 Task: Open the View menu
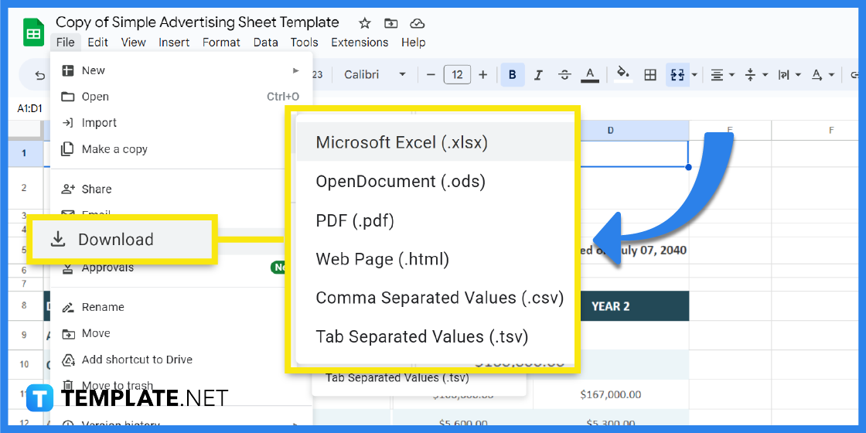[133, 42]
